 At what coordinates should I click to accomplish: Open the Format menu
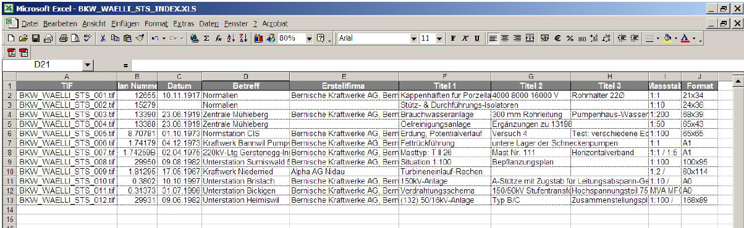156,23
